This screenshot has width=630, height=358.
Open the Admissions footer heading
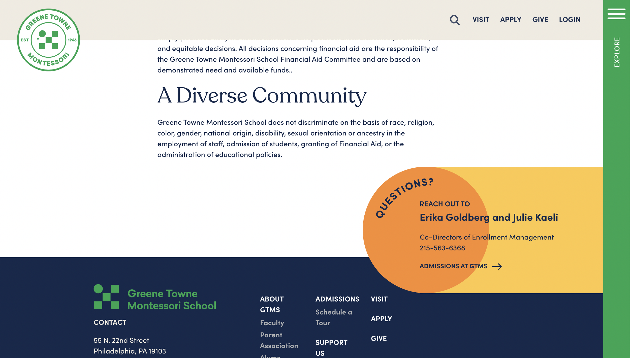tap(337, 299)
